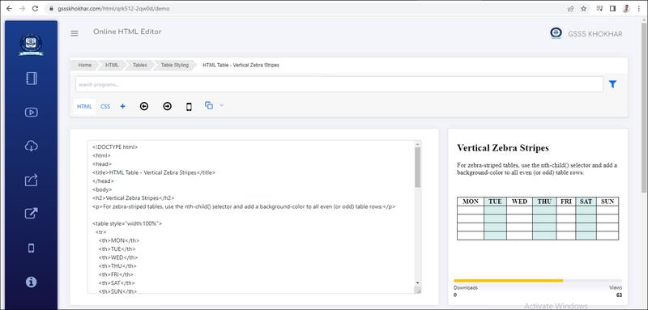
Task: Open the video player sidebar icon
Action: 32,112
